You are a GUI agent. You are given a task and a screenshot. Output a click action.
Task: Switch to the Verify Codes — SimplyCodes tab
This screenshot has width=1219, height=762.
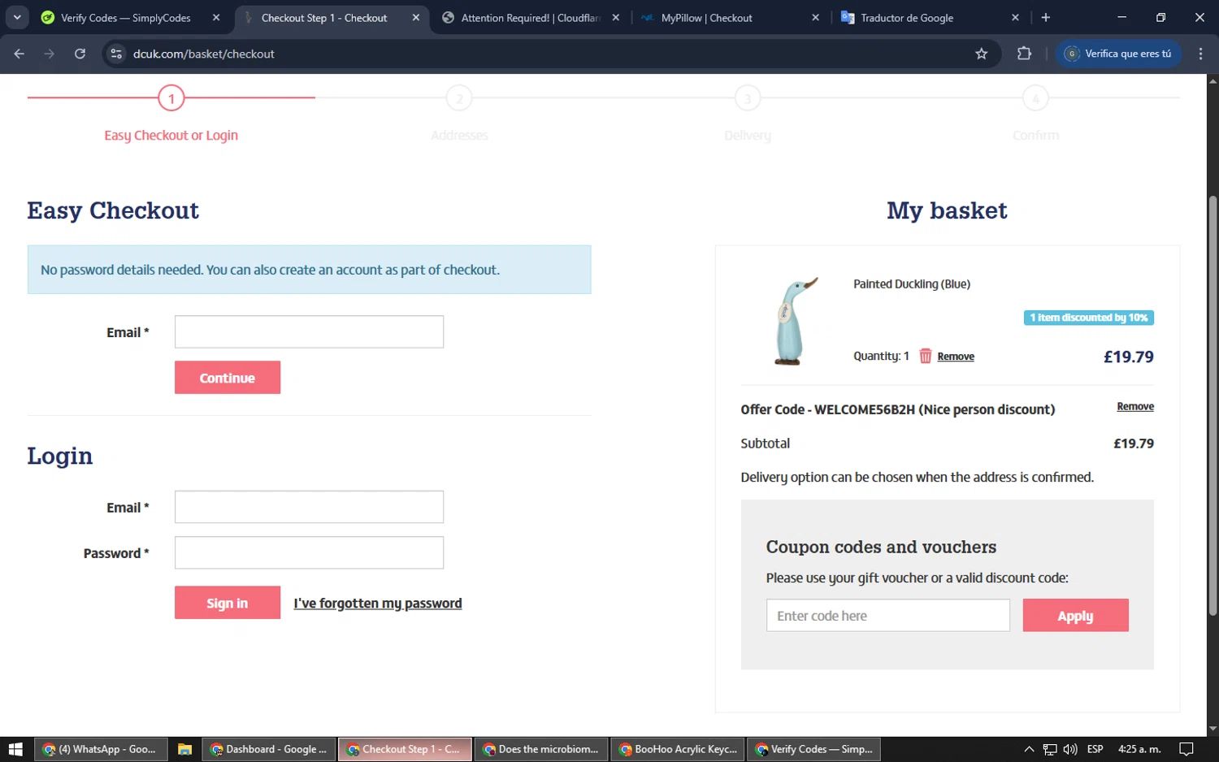(x=126, y=17)
